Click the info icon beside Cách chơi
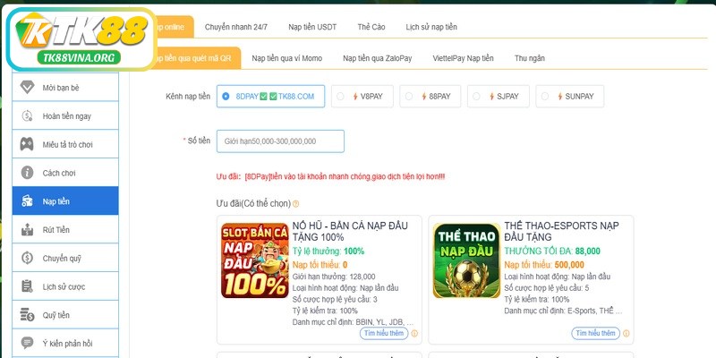Image resolution: width=716 pixels, height=358 pixels. pyautogui.click(x=28, y=173)
